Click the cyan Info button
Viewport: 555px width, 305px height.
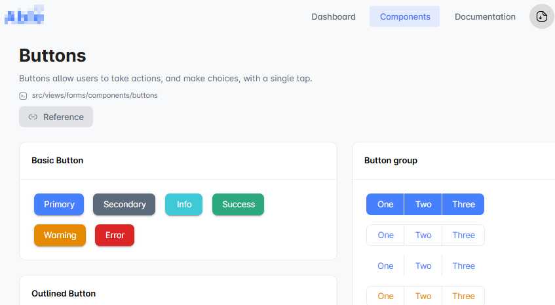click(183, 205)
